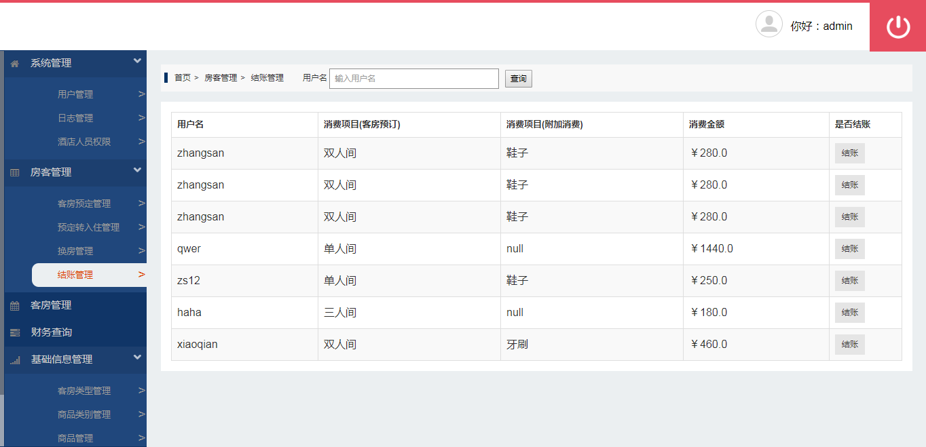Screen dimensions: 926x447
Task: Click the admin user avatar icon
Action: [x=769, y=24]
